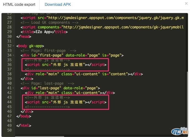The image size is (190, 137).
Task: Click line number 26 in the gutter
Action: (9, 18)
